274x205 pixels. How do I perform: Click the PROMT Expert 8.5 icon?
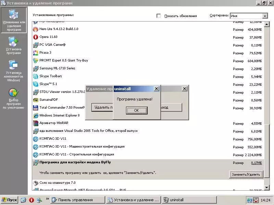36,61
